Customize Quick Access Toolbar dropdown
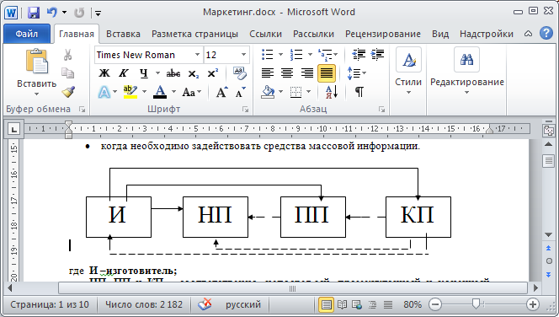Viewport: 559px width, 317px height. click(98, 13)
